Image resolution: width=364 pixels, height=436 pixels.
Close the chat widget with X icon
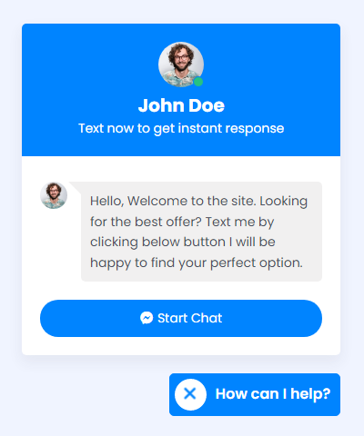pyautogui.click(x=190, y=394)
